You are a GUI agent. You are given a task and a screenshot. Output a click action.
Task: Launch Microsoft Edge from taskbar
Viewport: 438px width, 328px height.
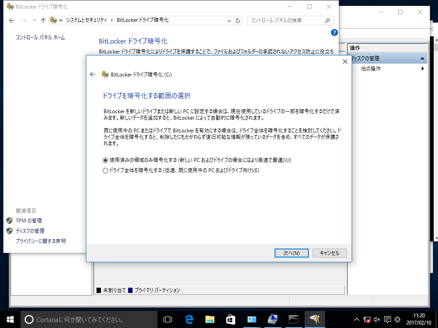click(x=189, y=319)
